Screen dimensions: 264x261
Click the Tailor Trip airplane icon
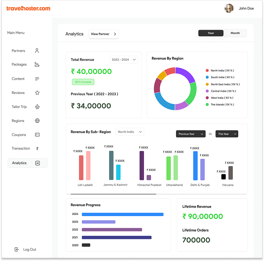pyautogui.click(x=37, y=107)
